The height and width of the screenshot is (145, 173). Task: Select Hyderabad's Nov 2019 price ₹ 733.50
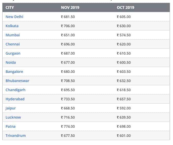[x=68, y=99]
